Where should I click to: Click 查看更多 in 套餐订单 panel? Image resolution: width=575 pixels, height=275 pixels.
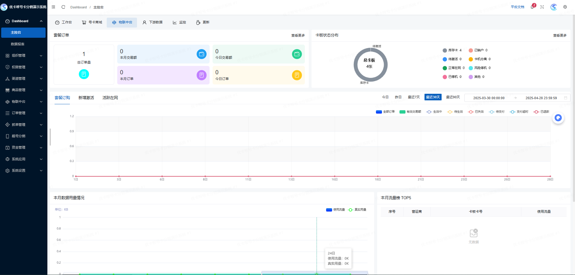[x=298, y=35]
